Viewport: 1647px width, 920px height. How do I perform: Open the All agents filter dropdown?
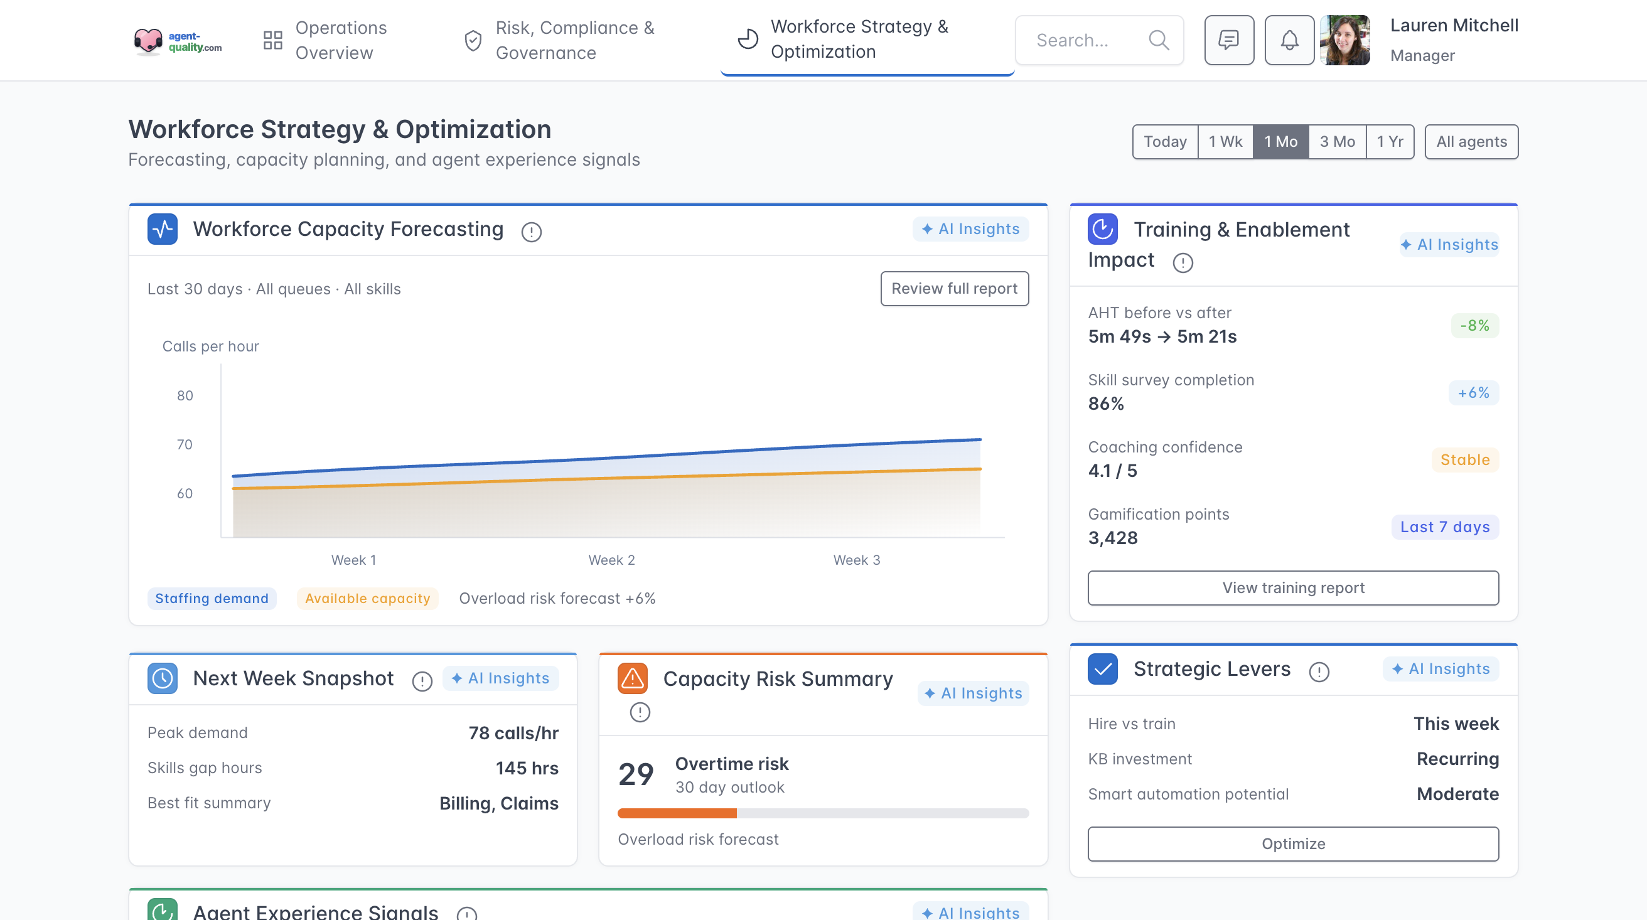[x=1471, y=141]
